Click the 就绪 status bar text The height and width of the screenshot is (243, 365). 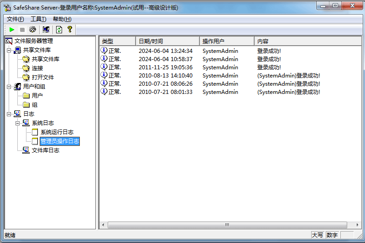coord(10,235)
